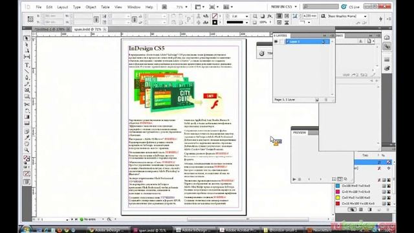Open the stroke weight dropdown
Image resolution: width=414 pixels, height=233 pixels.
pyautogui.click(x=247, y=16)
